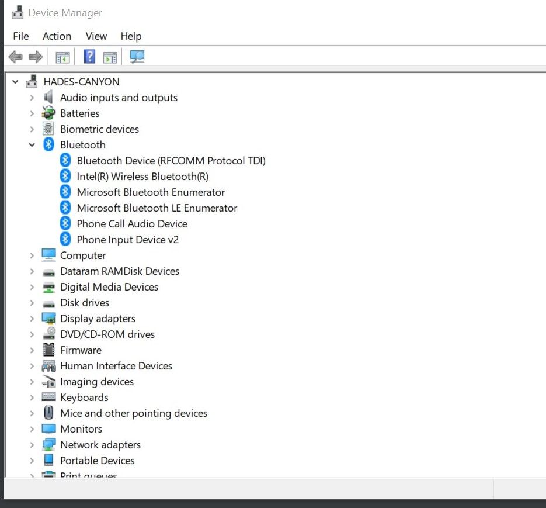Viewport: 546px width, 508px height.
Task: Click the Network adapters category icon
Action: click(x=48, y=444)
